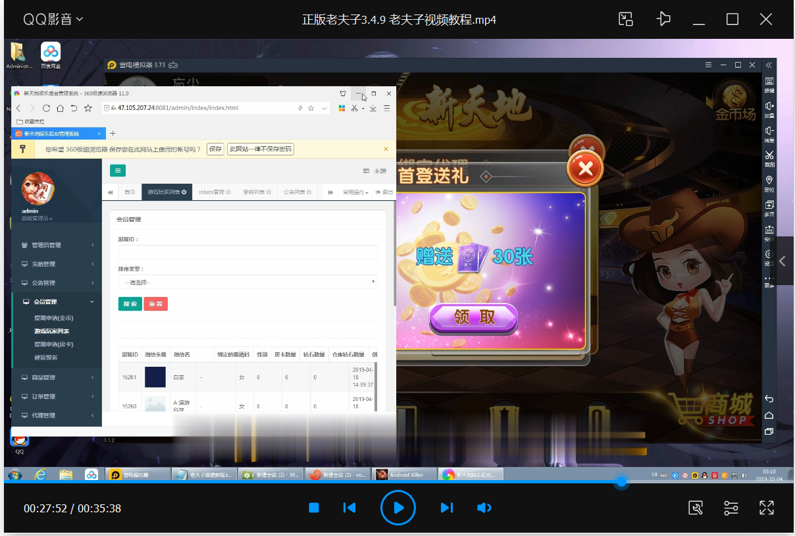The height and width of the screenshot is (536, 795).
Task: Bookmark page via address bar star
Action: (311, 108)
